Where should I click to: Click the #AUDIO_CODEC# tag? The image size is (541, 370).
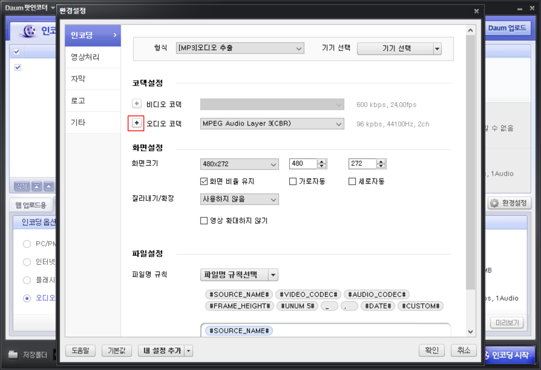(377, 295)
